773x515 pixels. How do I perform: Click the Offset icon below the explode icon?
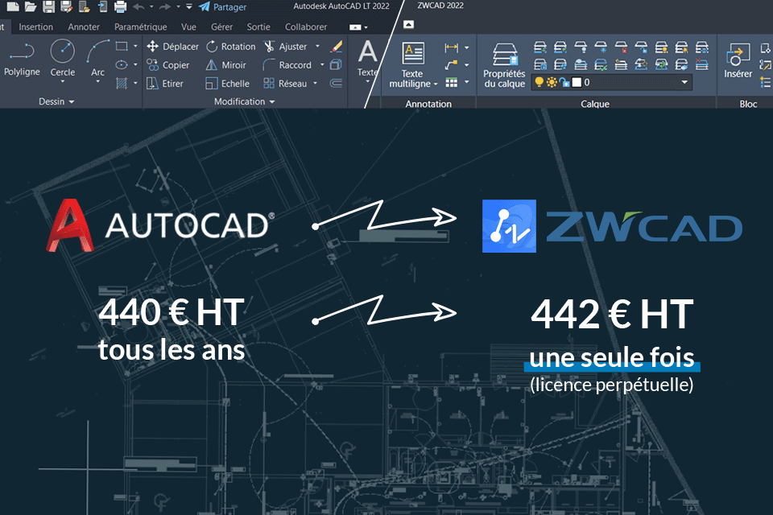(337, 84)
